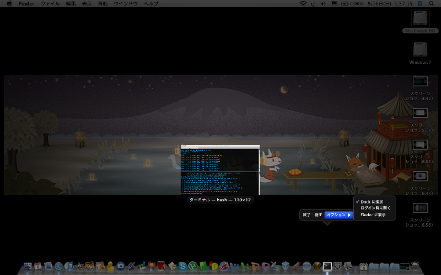Launch Safari compass icon in Dock

point(58,266)
